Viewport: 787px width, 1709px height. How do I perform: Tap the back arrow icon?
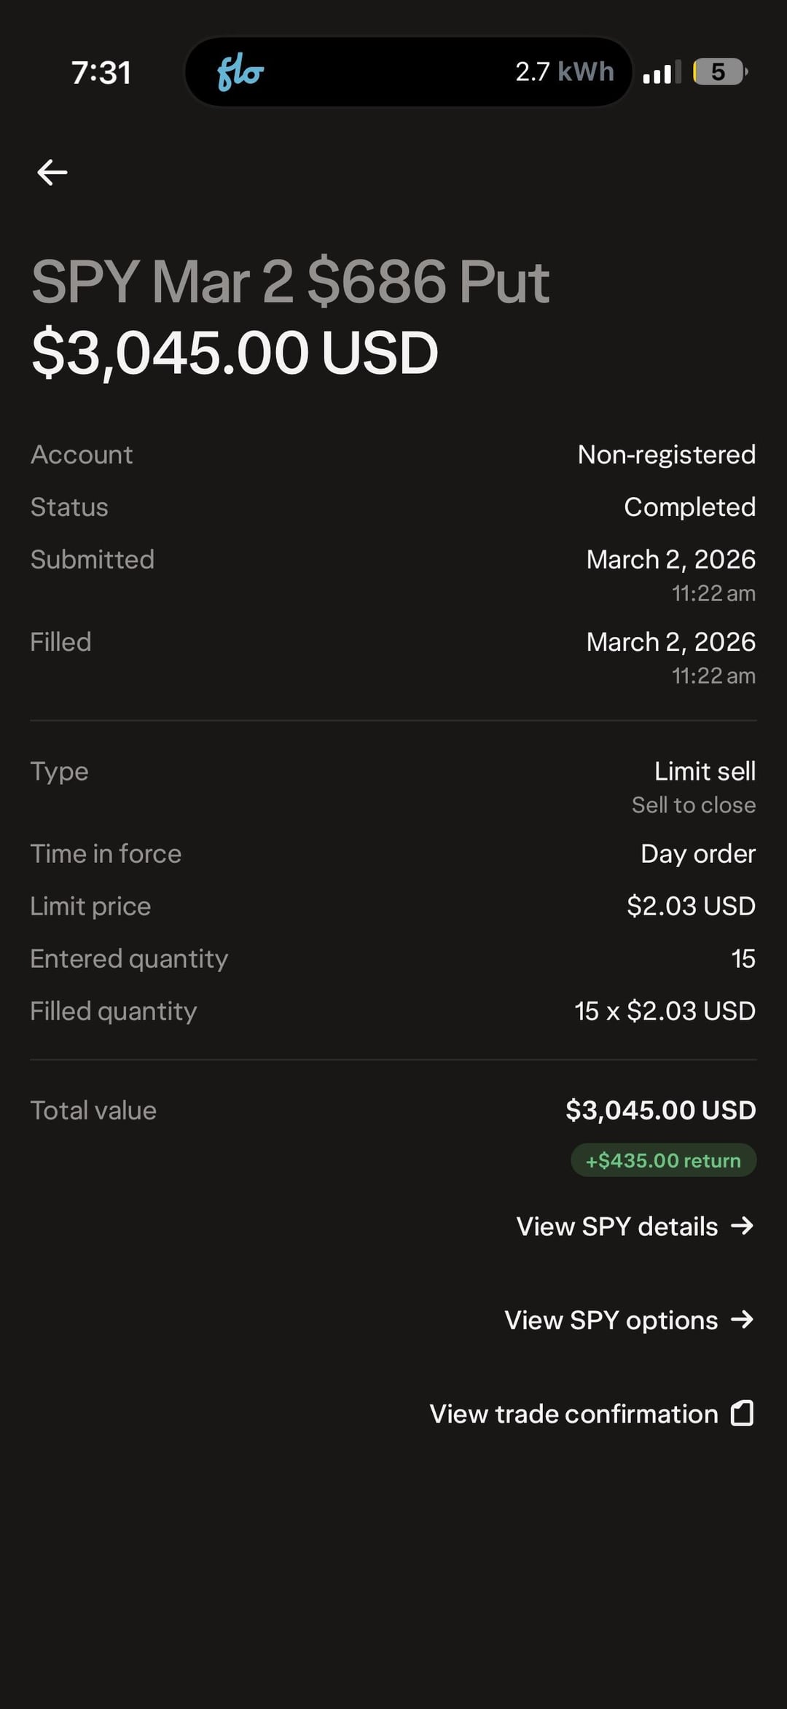point(52,173)
